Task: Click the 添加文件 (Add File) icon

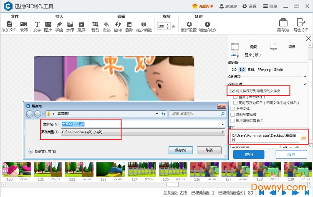Action: [x=9, y=25]
